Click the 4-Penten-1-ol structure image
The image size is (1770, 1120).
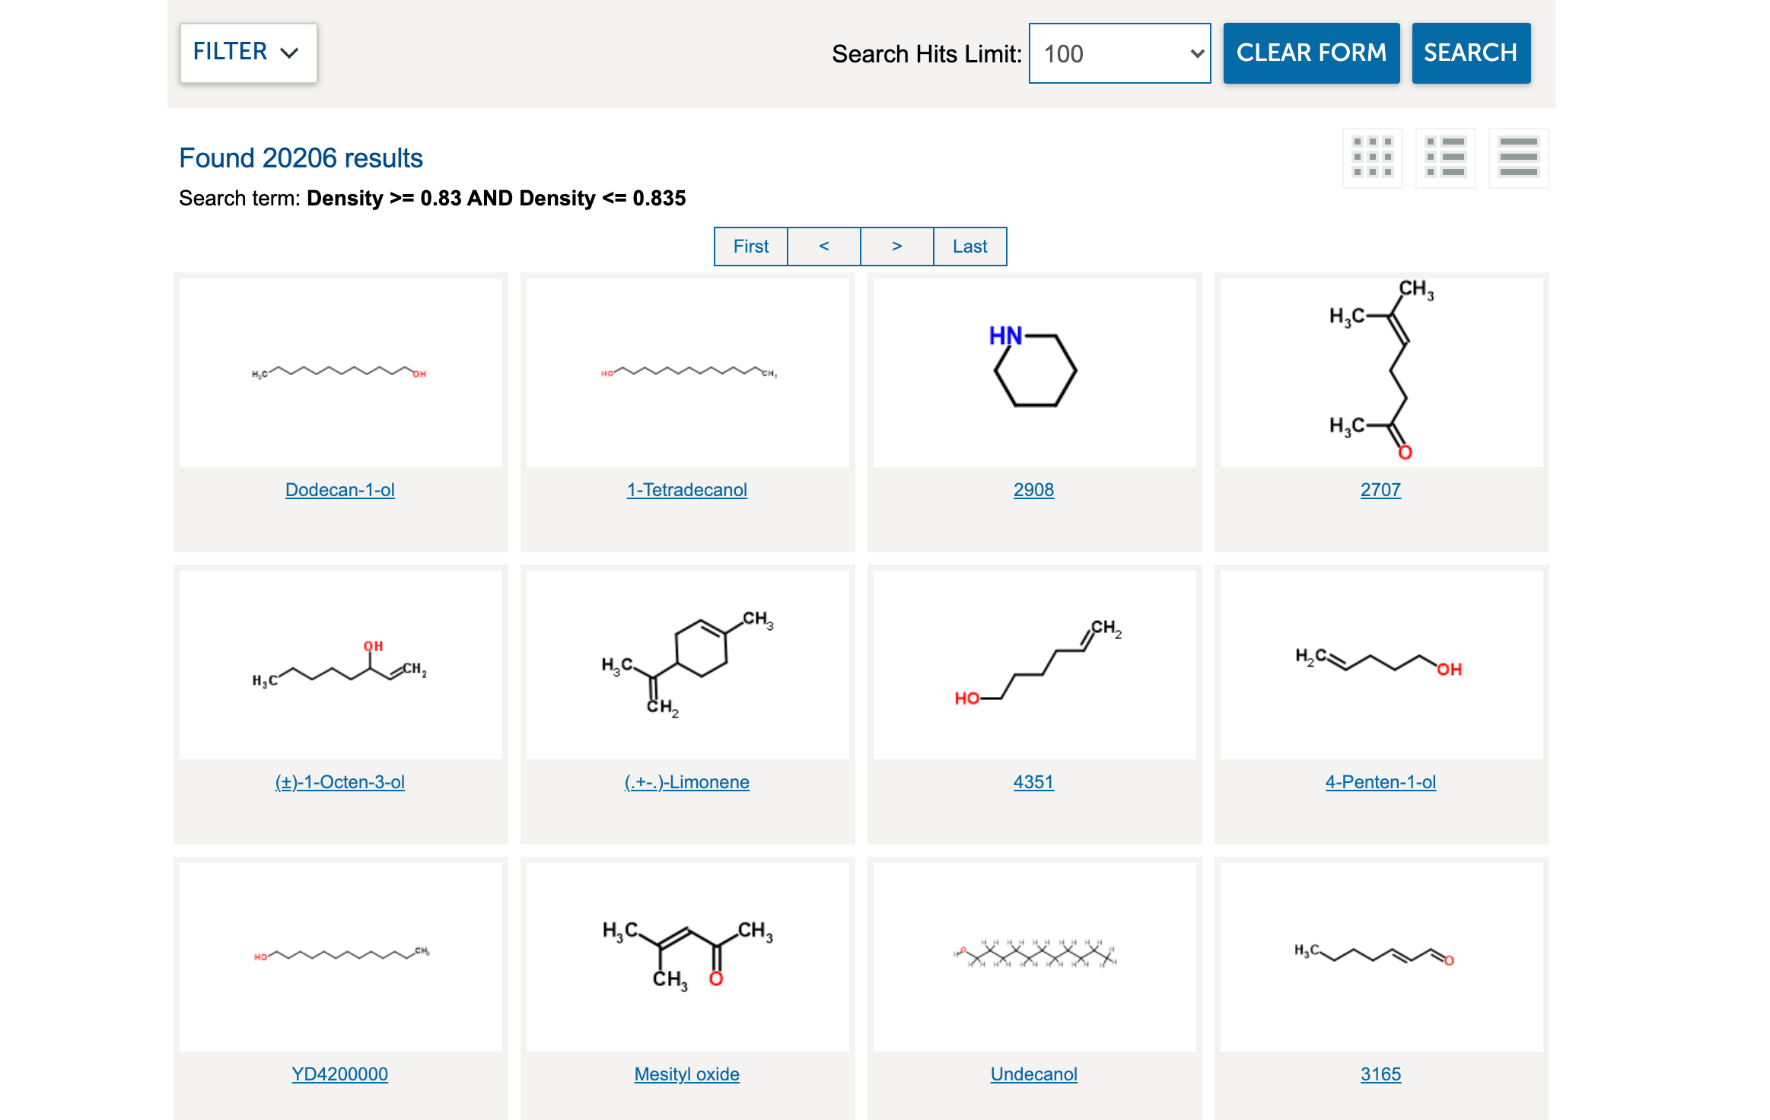[x=1382, y=665]
